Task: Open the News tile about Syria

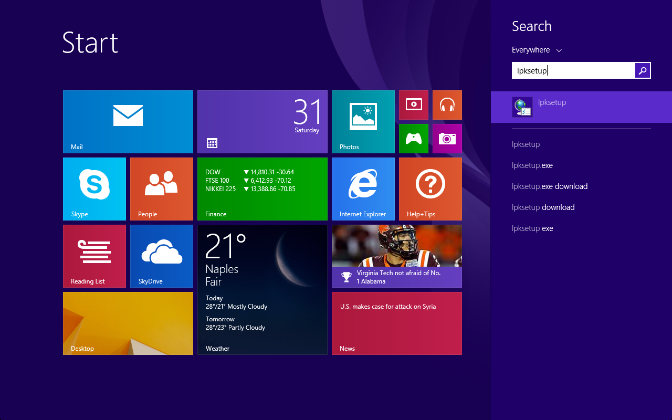Action: coord(397,323)
